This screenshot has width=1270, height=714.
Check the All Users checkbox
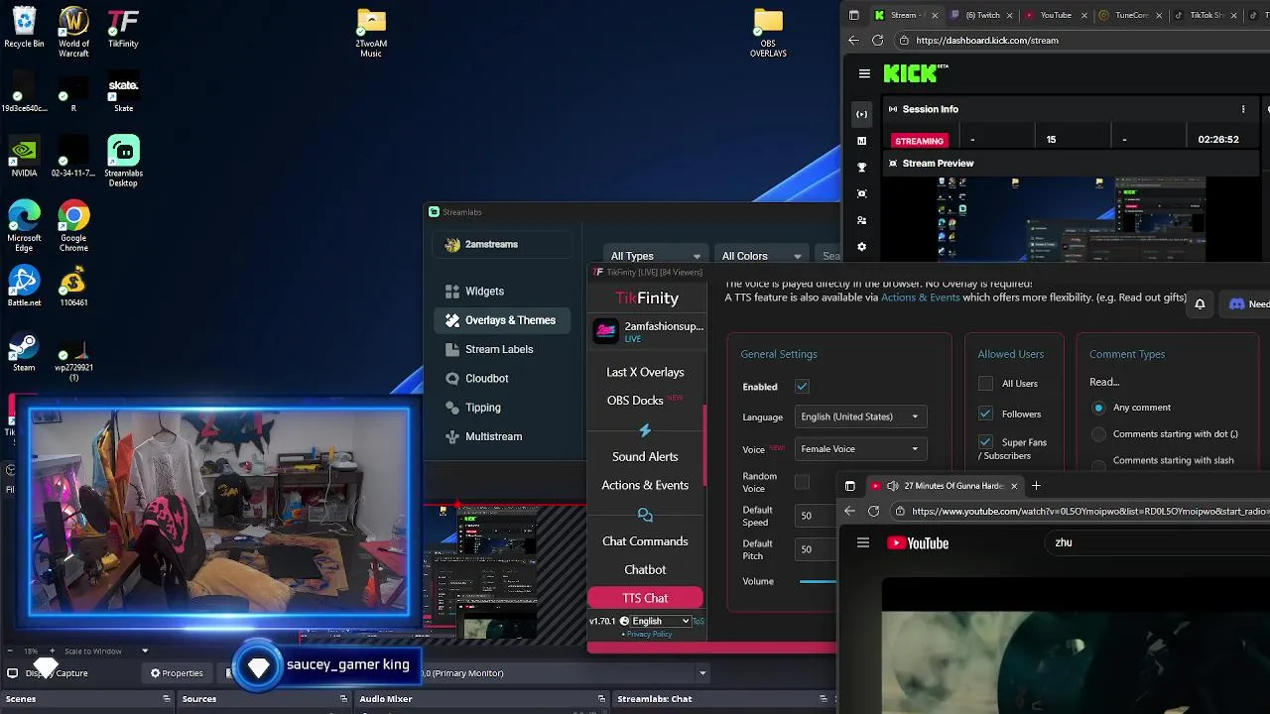click(x=985, y=384)
